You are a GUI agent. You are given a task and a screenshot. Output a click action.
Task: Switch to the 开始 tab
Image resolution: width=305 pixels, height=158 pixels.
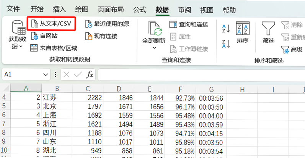pyautogui.click(x=37, y=9)
